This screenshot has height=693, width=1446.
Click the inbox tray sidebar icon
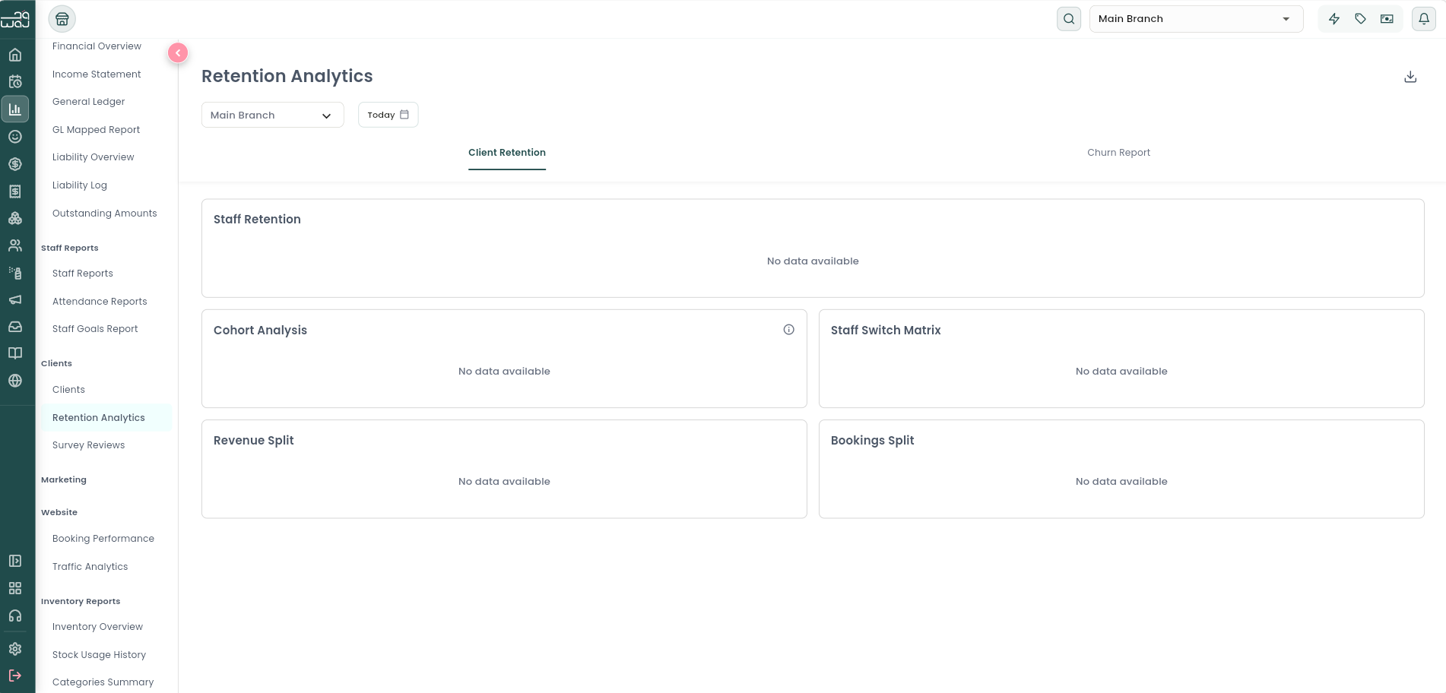pyautogui.click(x=15, y=327)
